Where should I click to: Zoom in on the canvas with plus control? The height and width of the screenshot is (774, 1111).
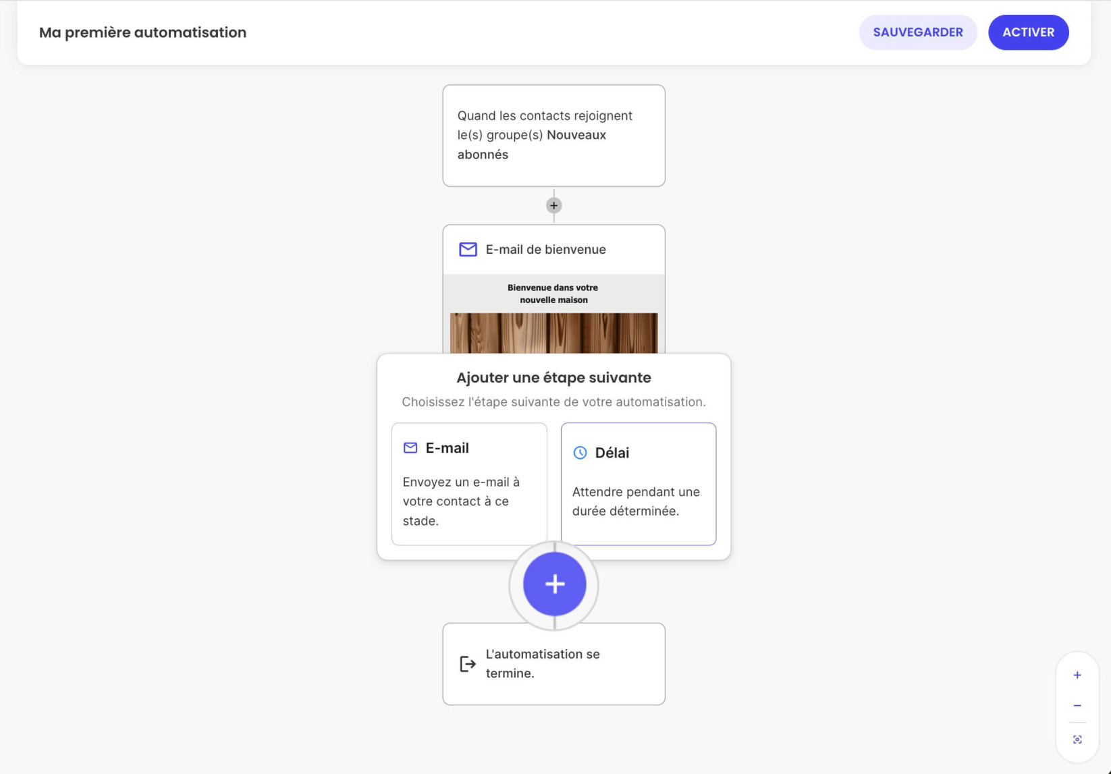pos(1077,675)
